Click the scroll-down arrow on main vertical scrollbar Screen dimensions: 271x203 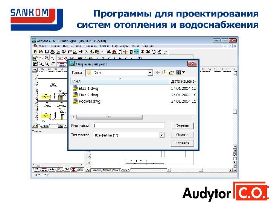[x=235, y=147]
